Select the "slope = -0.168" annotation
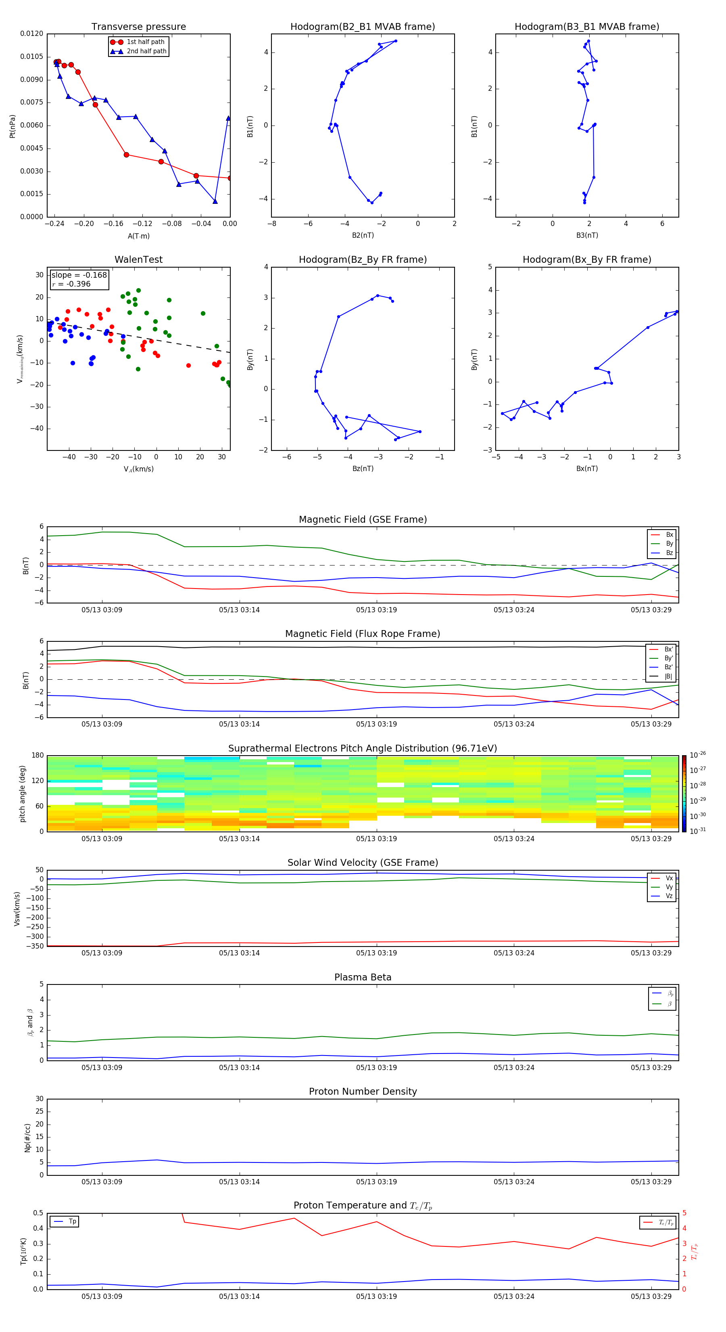The image size is (726, 1332). pos(79,275)
